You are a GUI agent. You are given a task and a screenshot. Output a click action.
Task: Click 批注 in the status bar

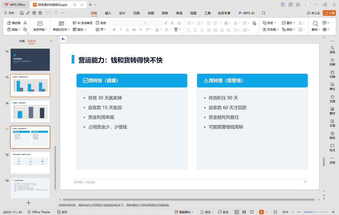(223, 212)
